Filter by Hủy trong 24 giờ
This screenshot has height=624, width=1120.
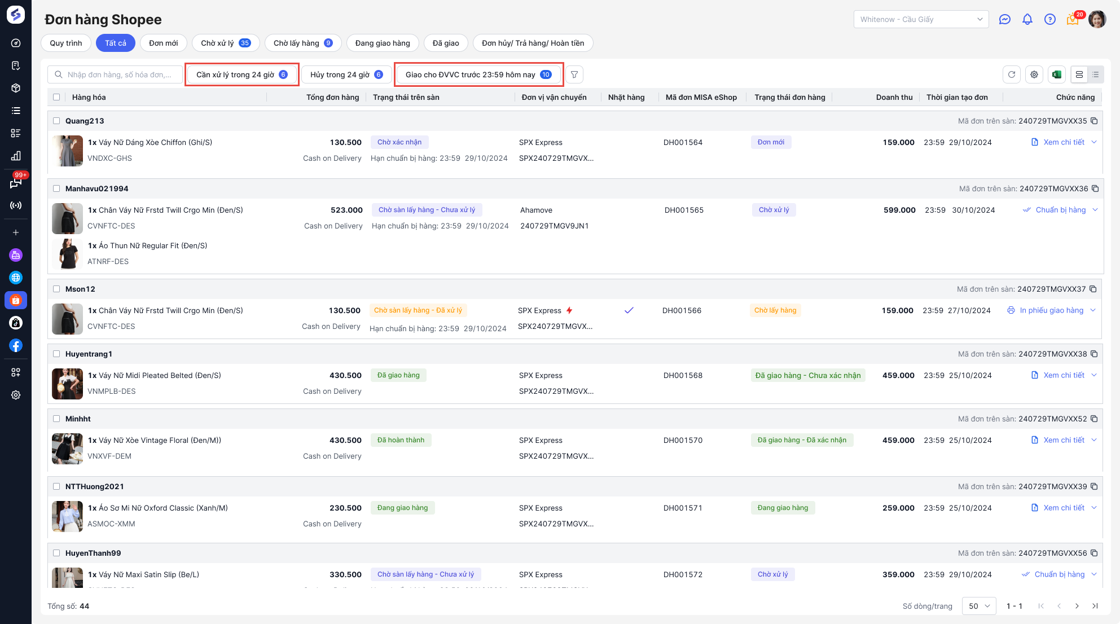[346, 74]
